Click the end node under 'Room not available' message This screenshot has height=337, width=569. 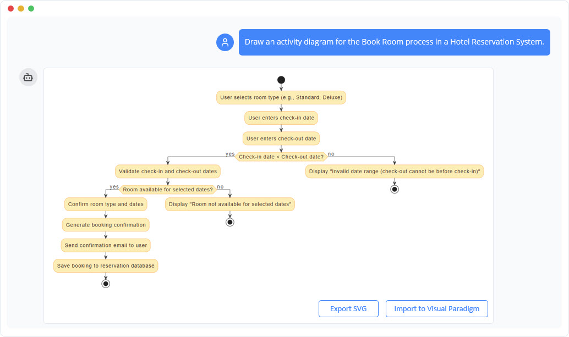(229, 222)
